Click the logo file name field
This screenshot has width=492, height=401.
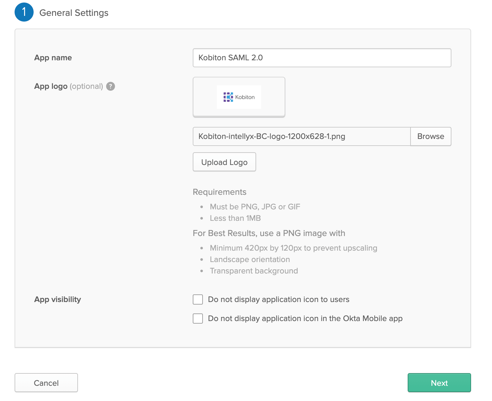pos(301,136)
